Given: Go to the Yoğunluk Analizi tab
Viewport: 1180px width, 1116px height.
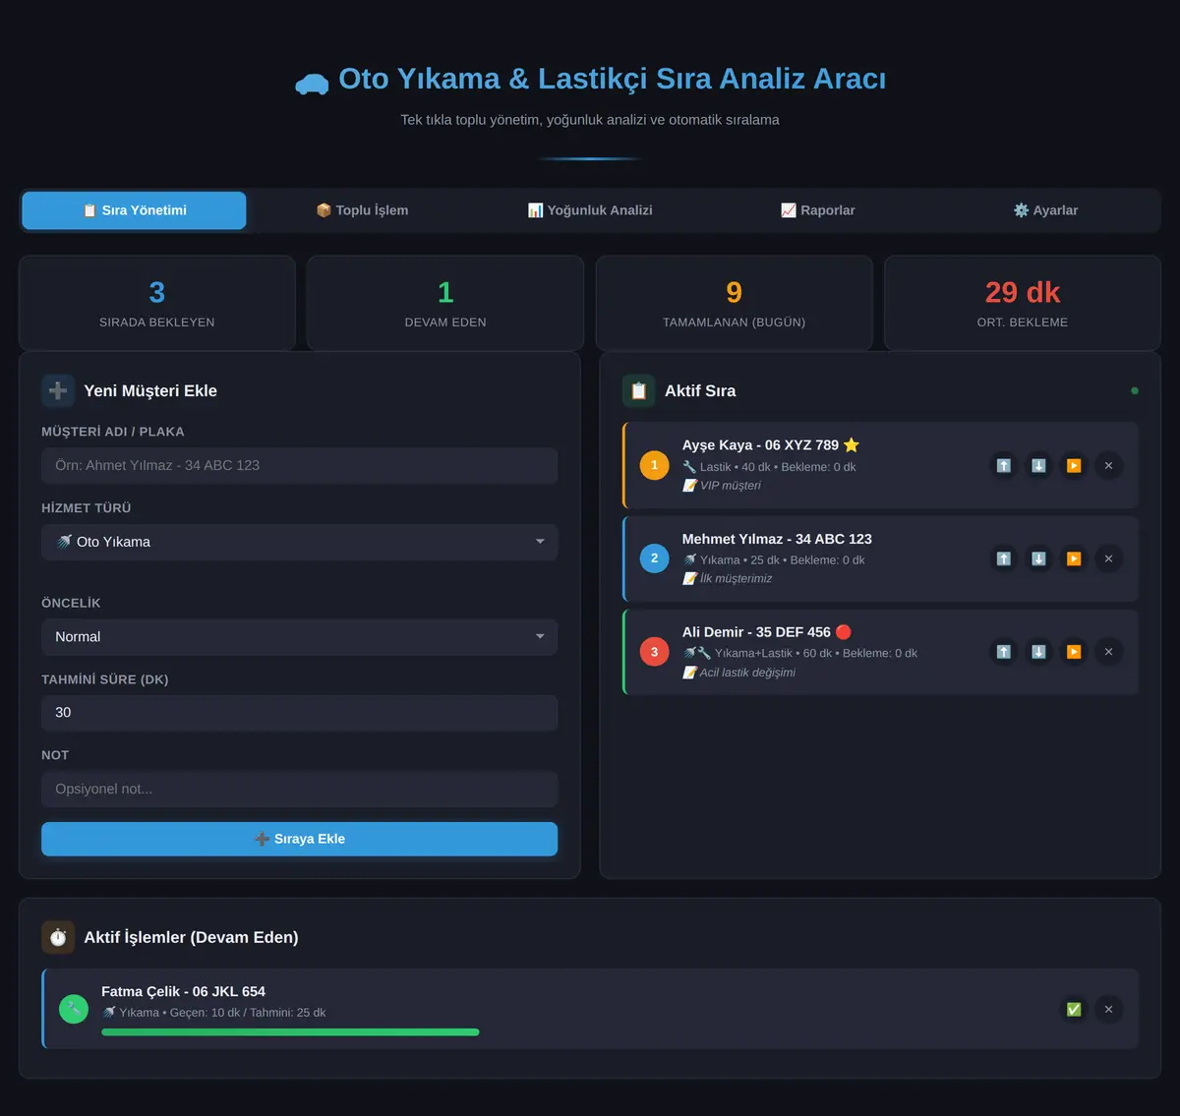Looking at the screenshot, I should (590, 210).
